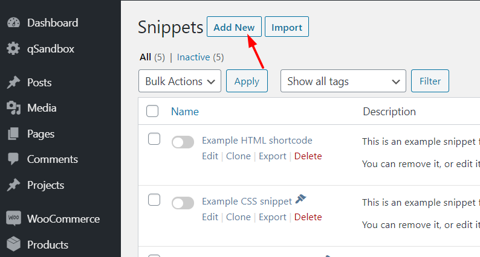Open the Bulk Actions dropdown
The image size is (480, 257).
pyautogui.click(x=180, y=81)
